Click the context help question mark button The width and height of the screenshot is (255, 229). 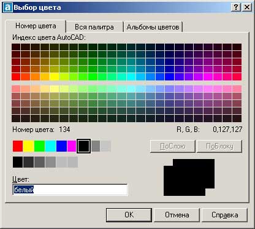coord(236,7)
